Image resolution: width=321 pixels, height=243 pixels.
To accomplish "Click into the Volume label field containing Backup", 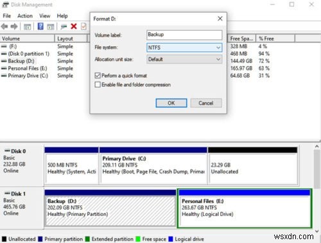I will pyautogui.click(x=184, y=35).
